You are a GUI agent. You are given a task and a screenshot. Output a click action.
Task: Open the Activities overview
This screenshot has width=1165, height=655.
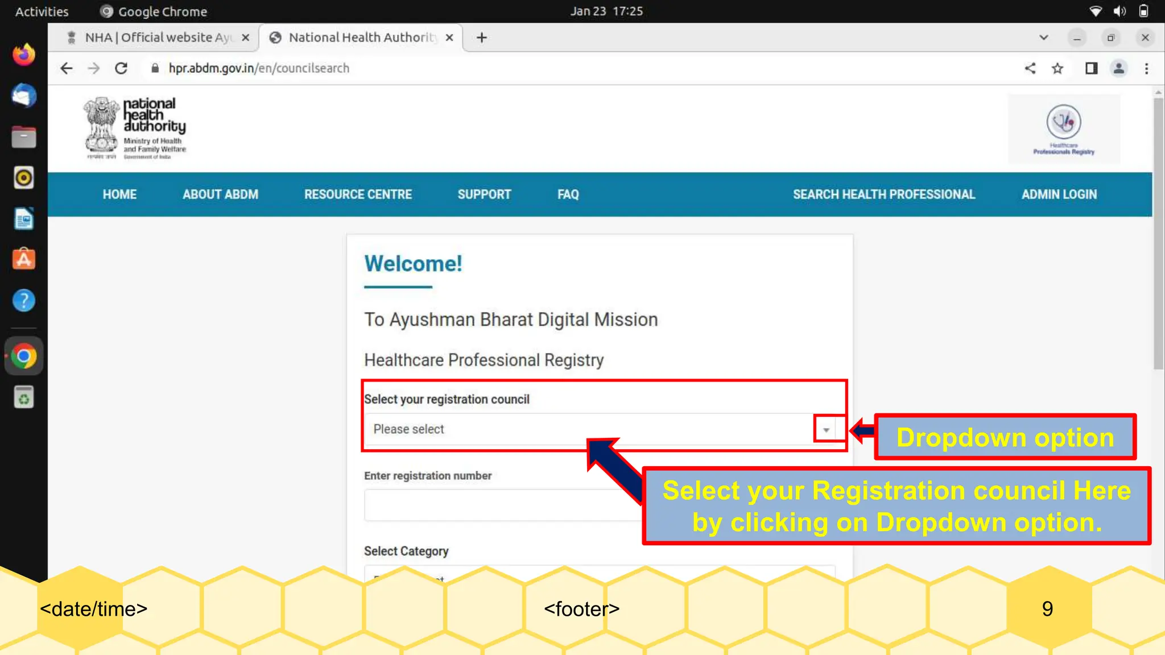[42, 11]
